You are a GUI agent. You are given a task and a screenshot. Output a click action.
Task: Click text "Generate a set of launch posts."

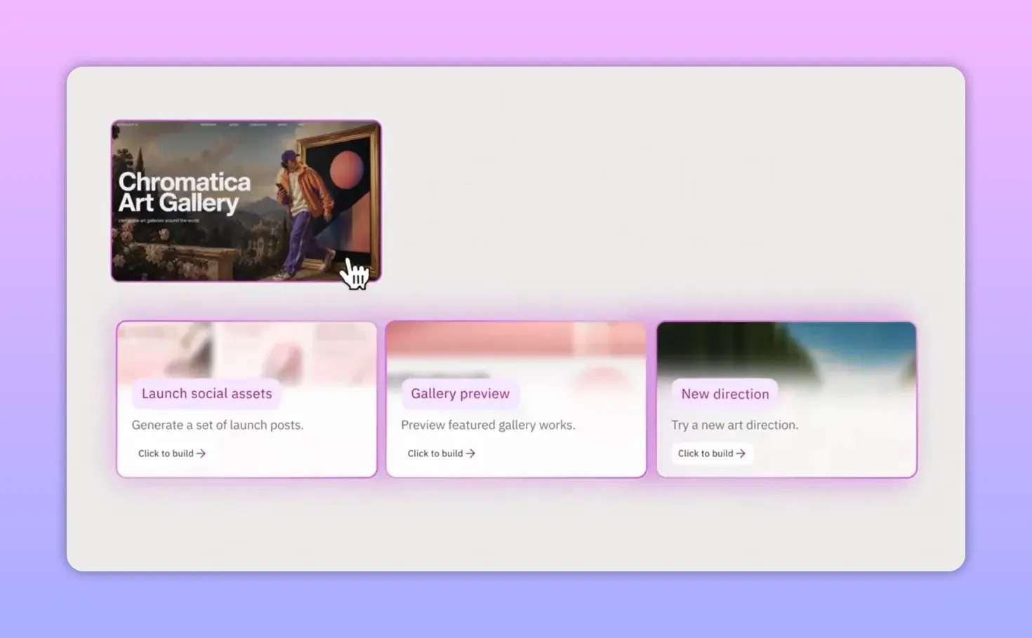[x=218, y=425]
